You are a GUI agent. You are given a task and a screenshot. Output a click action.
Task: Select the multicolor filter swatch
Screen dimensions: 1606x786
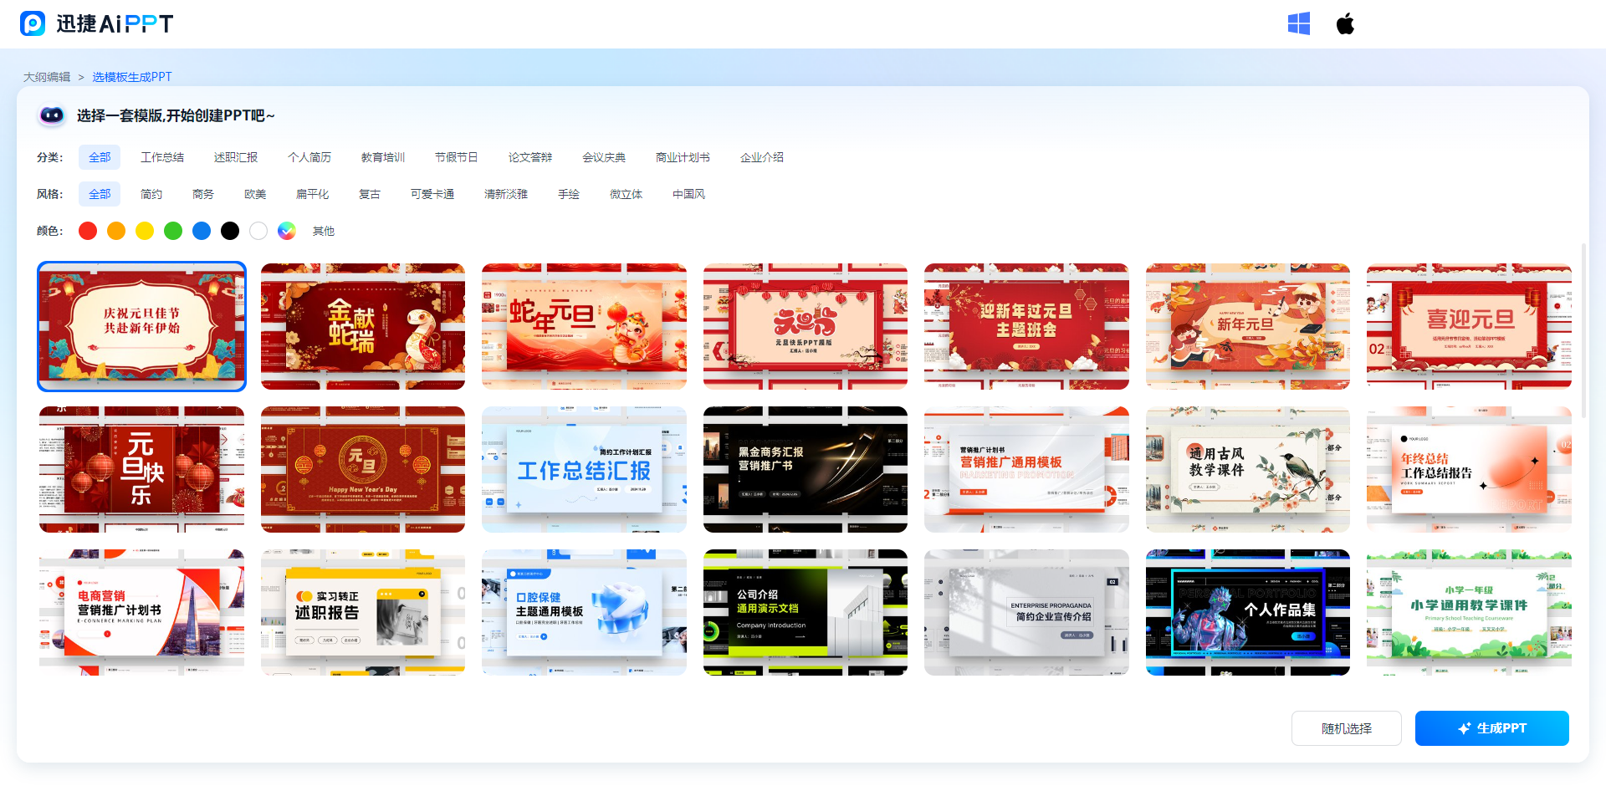pyautogui.click(x=287, y=231)
